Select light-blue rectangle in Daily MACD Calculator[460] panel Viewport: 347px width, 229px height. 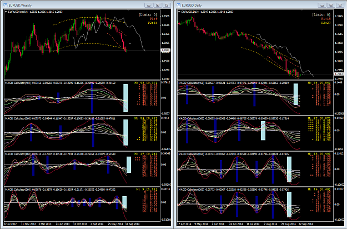[x=296, y=94]
